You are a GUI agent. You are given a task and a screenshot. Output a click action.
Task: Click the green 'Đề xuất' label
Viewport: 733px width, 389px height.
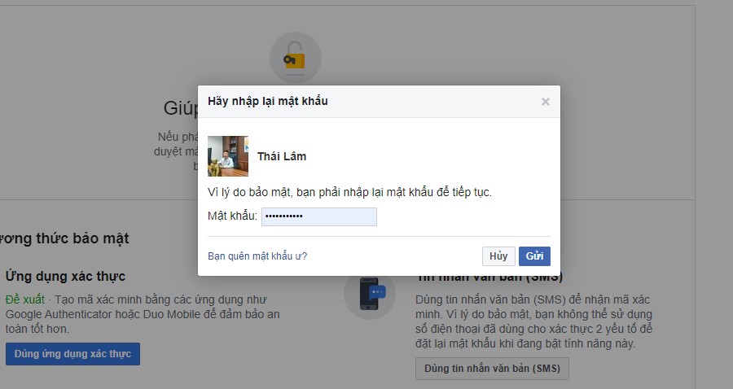pyautogui.click(x=24, y=299)
